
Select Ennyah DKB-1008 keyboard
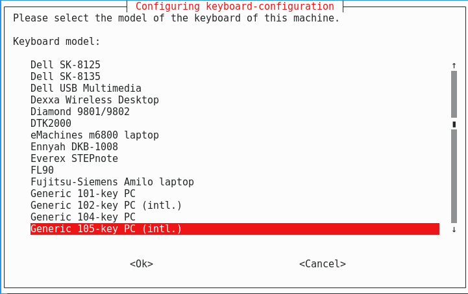coord(74,147)
